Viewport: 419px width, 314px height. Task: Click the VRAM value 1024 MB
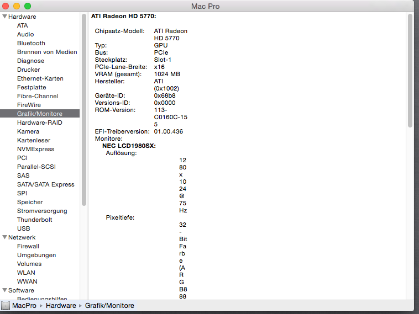coord(167,74)
